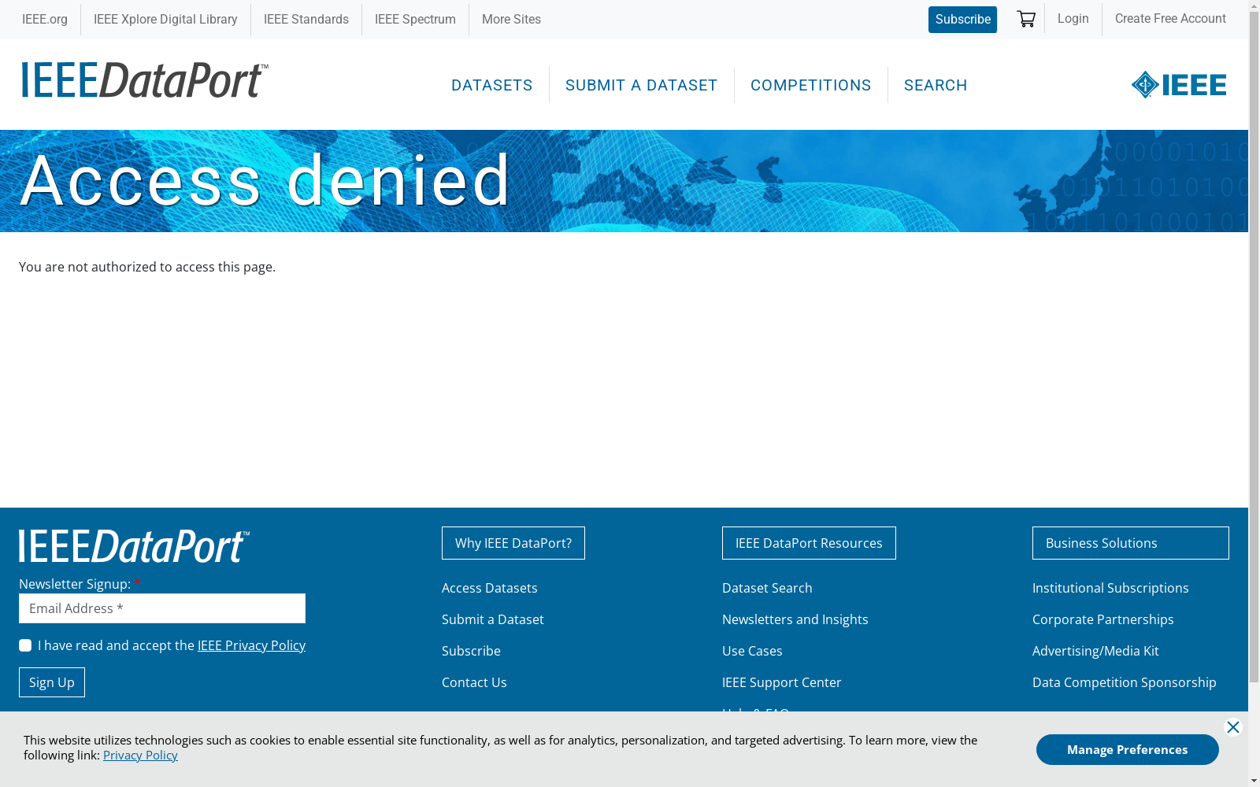Open the More Sites menu
Image resolution: width=1260 pixels, height=787 pixels.
pyautogui.click(x=511, y=19)
